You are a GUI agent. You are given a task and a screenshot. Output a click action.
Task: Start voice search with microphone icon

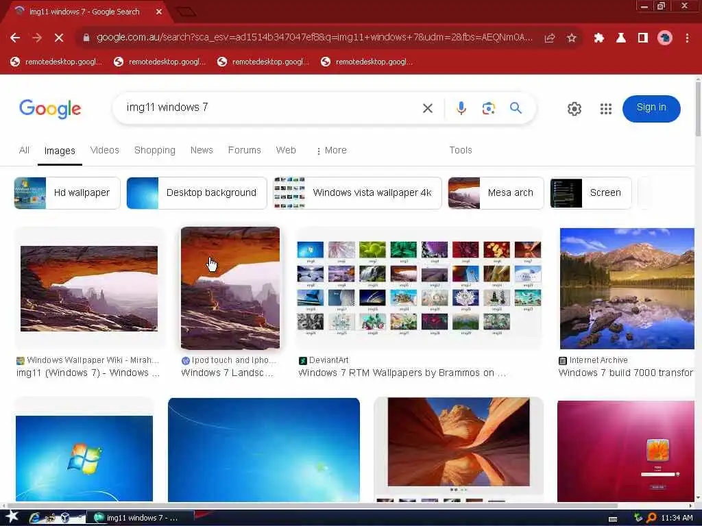[x=461, y=108]
